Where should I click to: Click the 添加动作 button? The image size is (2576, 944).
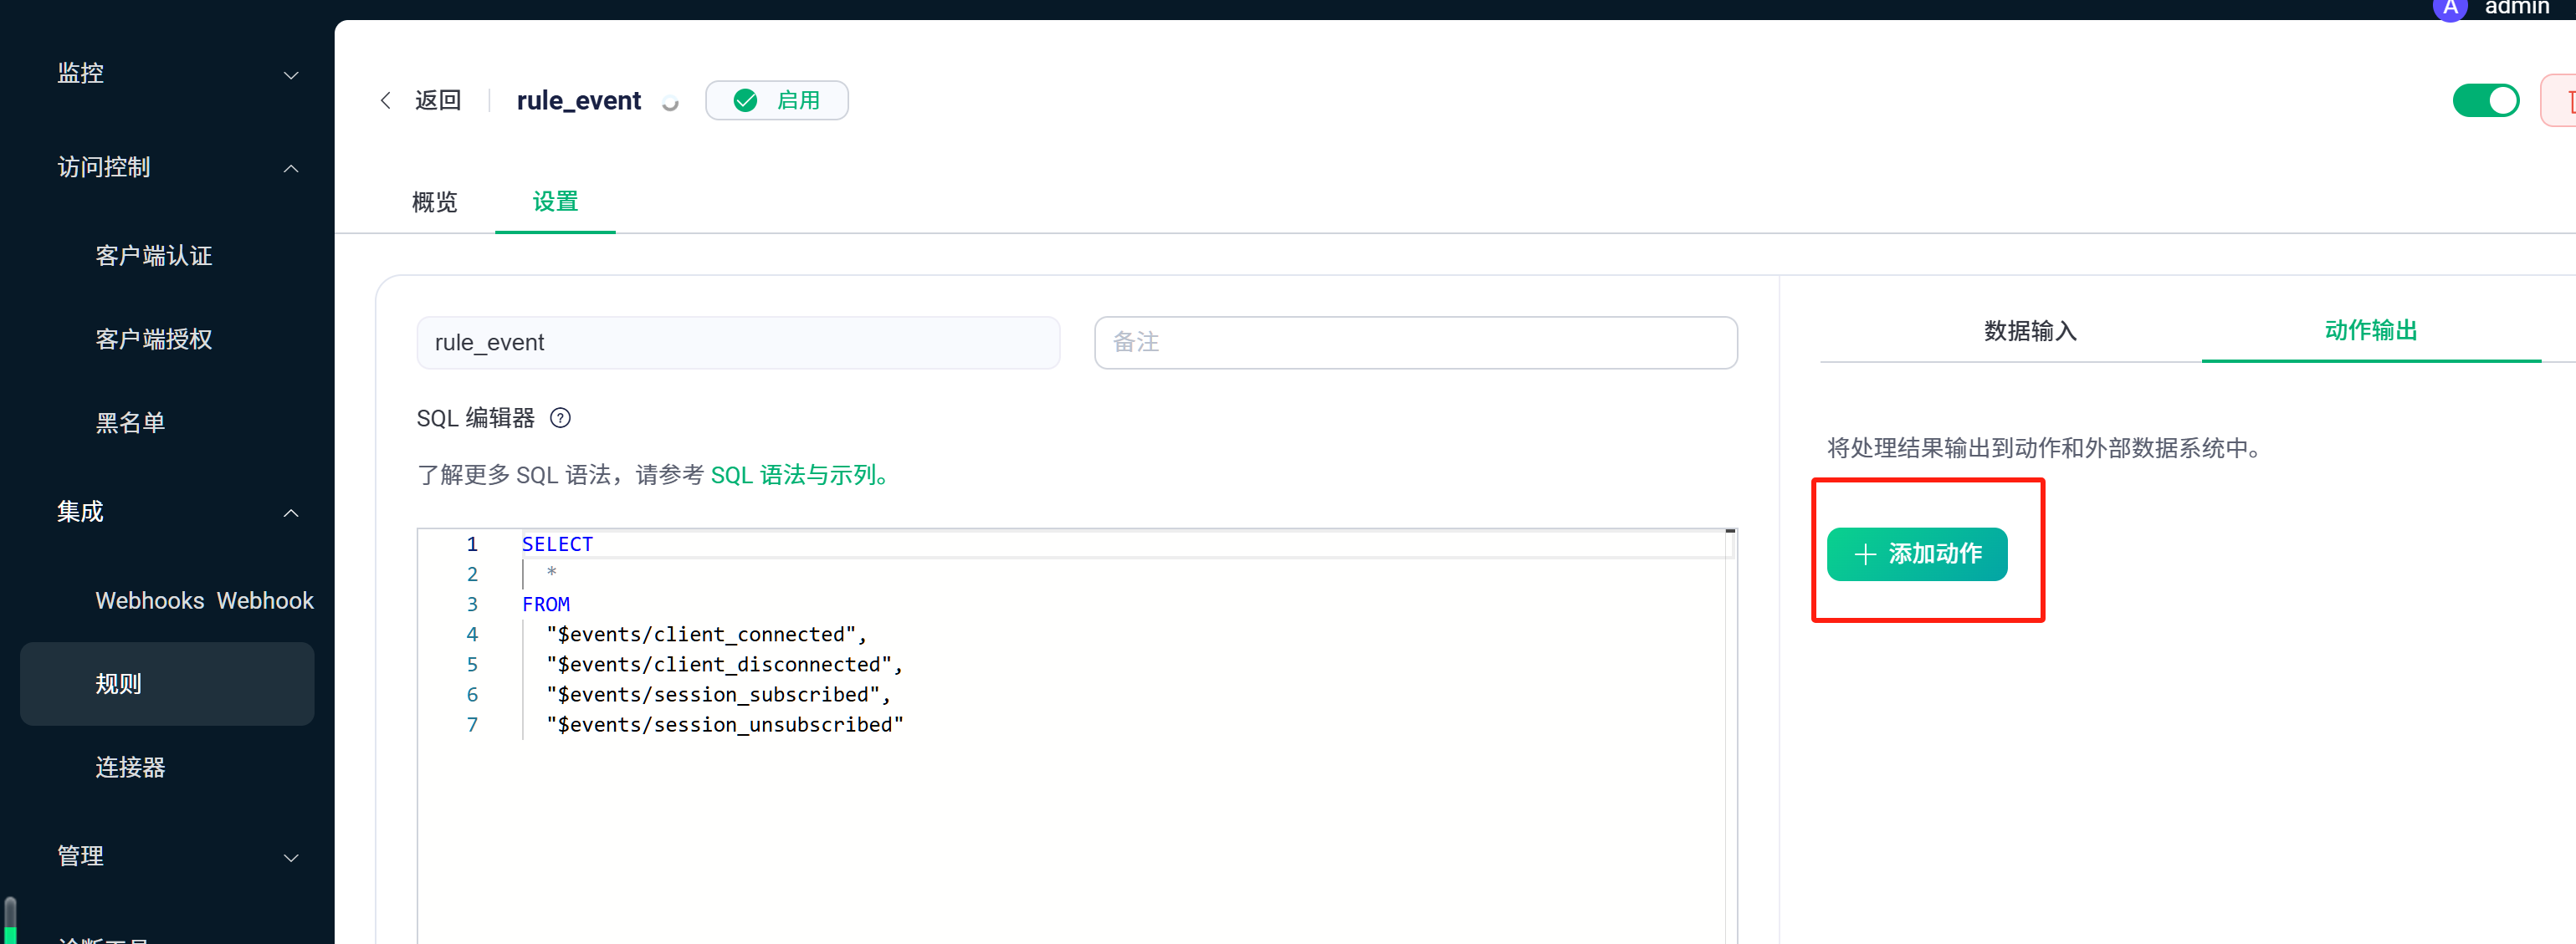pos(1916,554)
